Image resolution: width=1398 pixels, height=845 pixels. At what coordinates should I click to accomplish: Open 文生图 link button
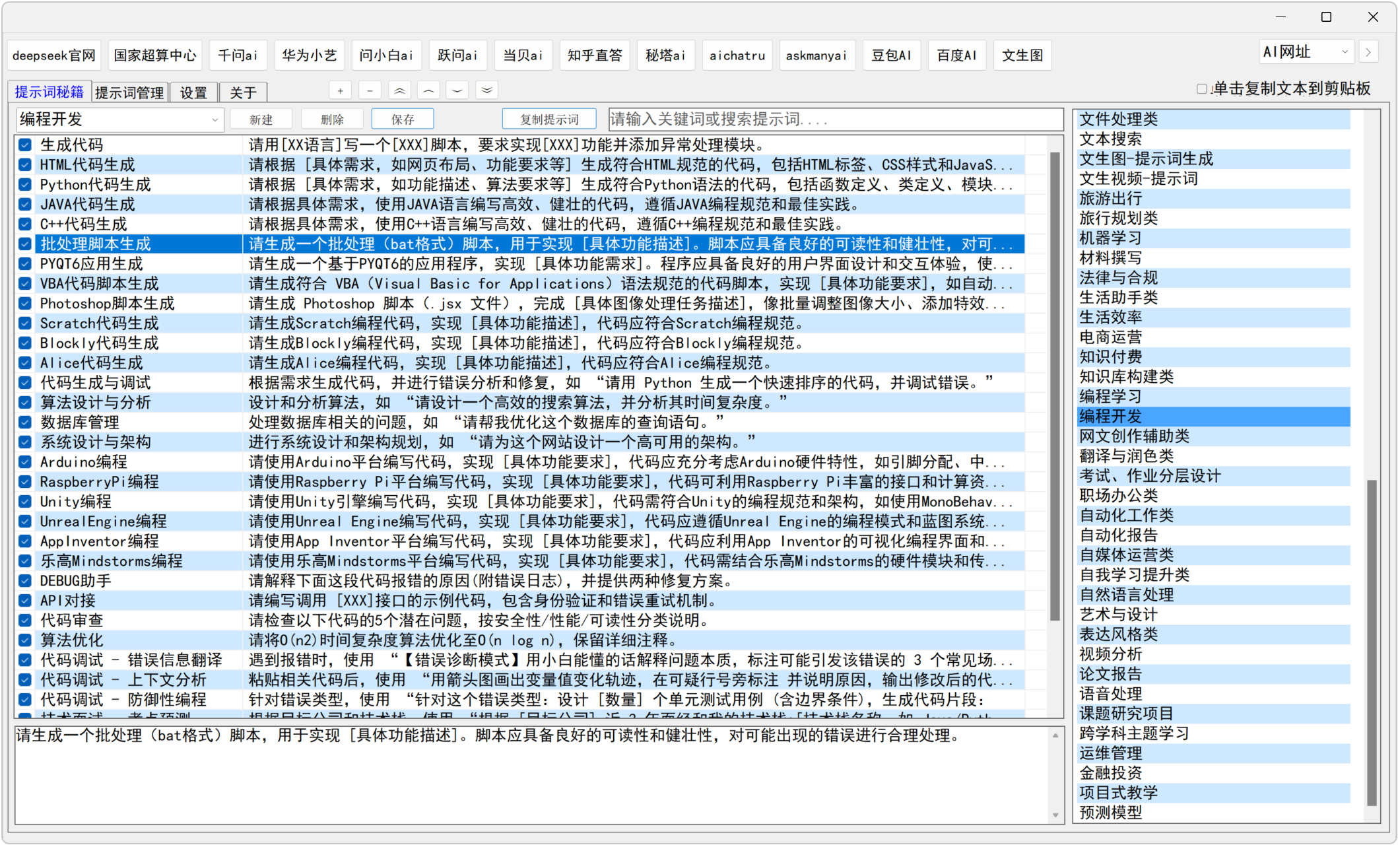1022,55
